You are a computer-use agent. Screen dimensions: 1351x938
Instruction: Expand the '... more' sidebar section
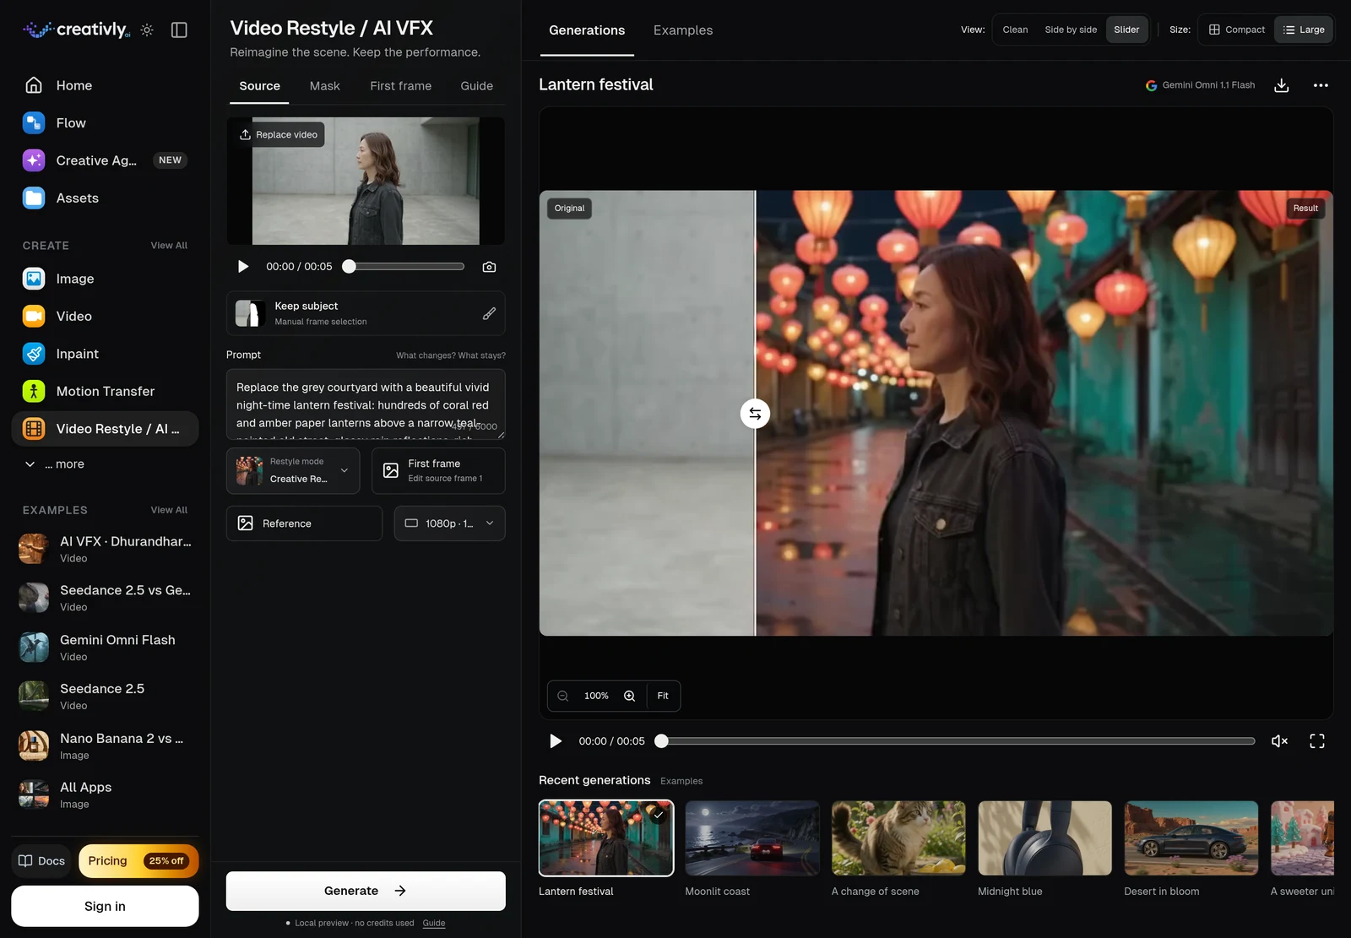pos(56,464)
